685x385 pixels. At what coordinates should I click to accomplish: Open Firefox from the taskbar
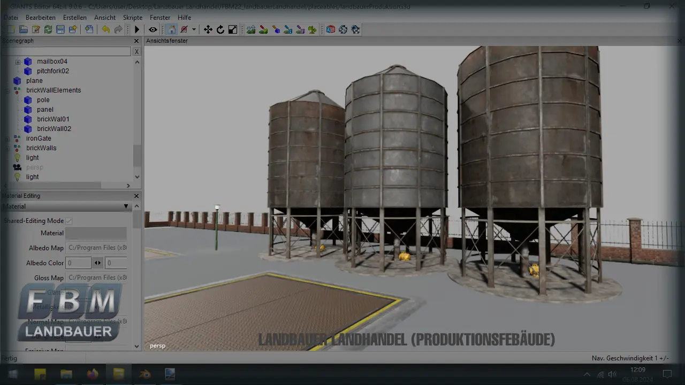click(92, 374)
